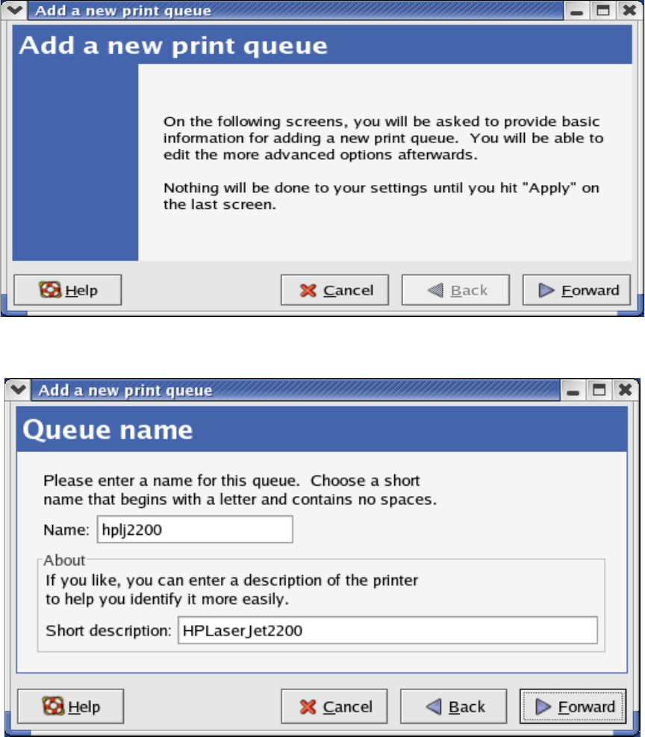645x737 pixels.
Task: Close the Queue name window
Action: point(626,390)
